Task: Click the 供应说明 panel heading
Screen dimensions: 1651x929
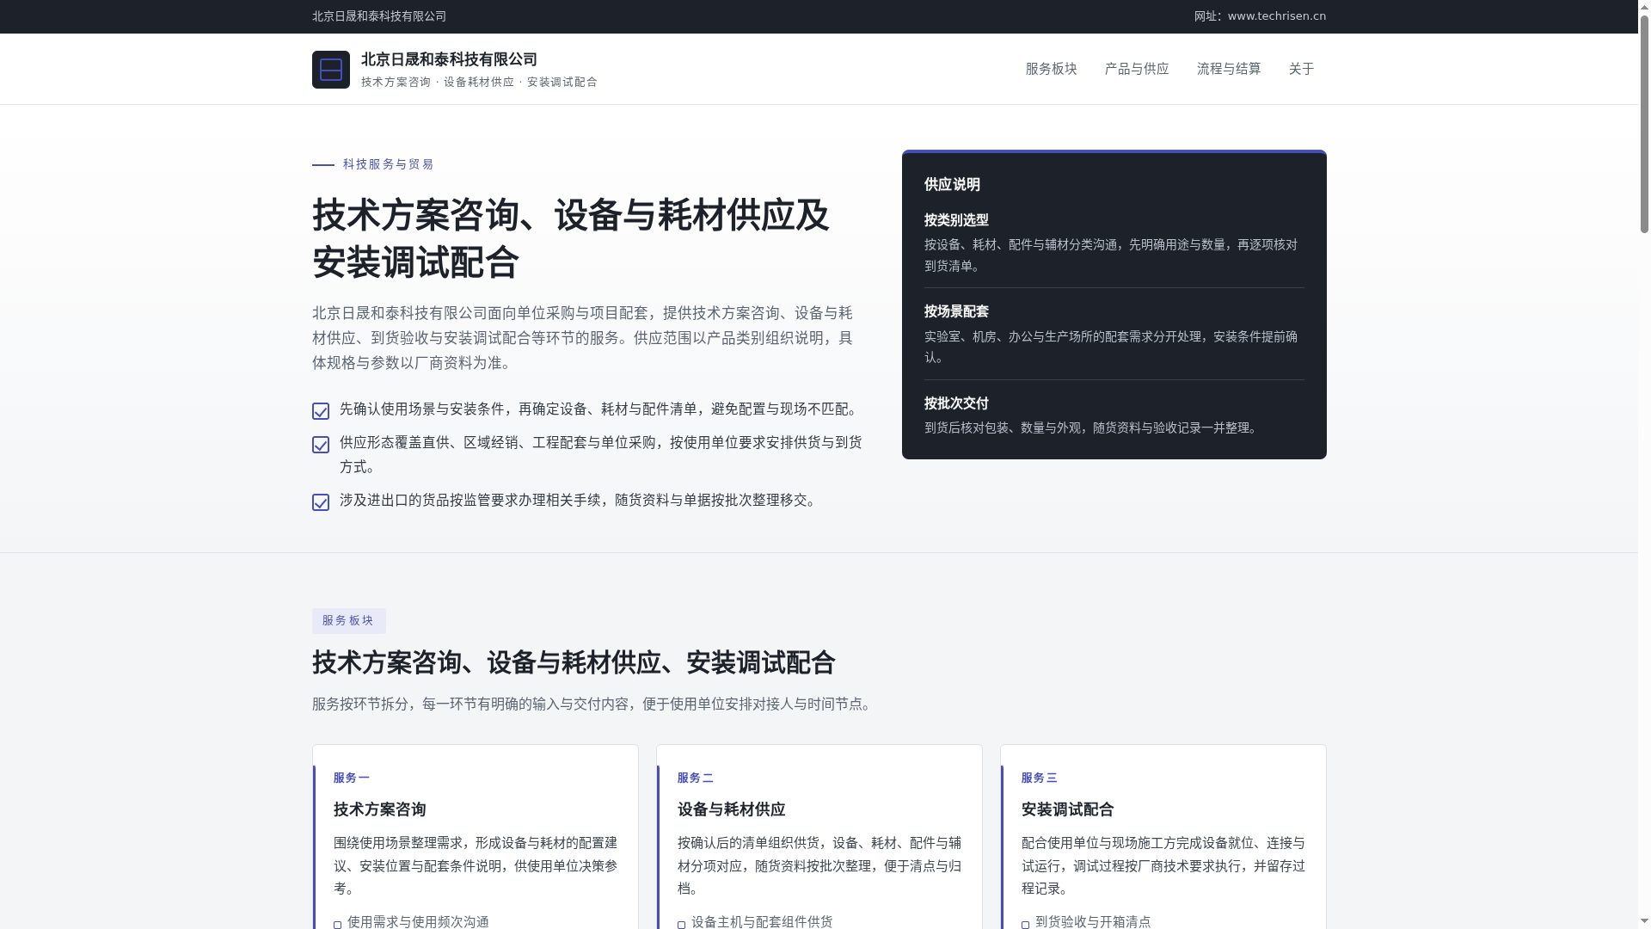Action: point(952,185)
